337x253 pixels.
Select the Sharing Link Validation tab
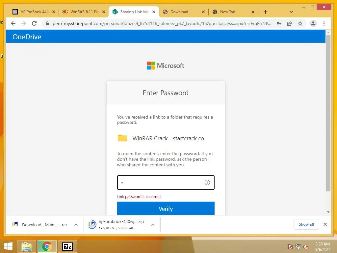(x=134, y=12)
